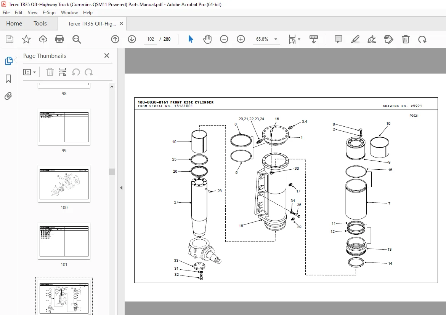Open the Window menu
The height and width of the screenshot is (315, 446).
69,13
